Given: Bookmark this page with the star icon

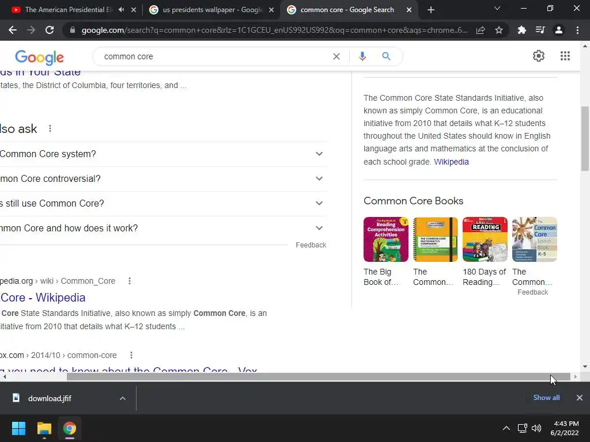Looking at the screenshot, I should pyautogui.click(x=499, y=30).
